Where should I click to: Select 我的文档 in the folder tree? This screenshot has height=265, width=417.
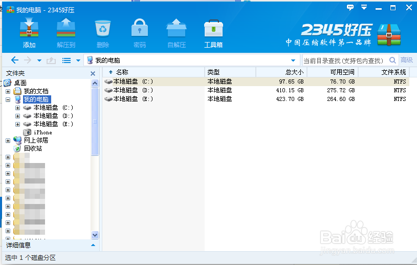(36, 91)
